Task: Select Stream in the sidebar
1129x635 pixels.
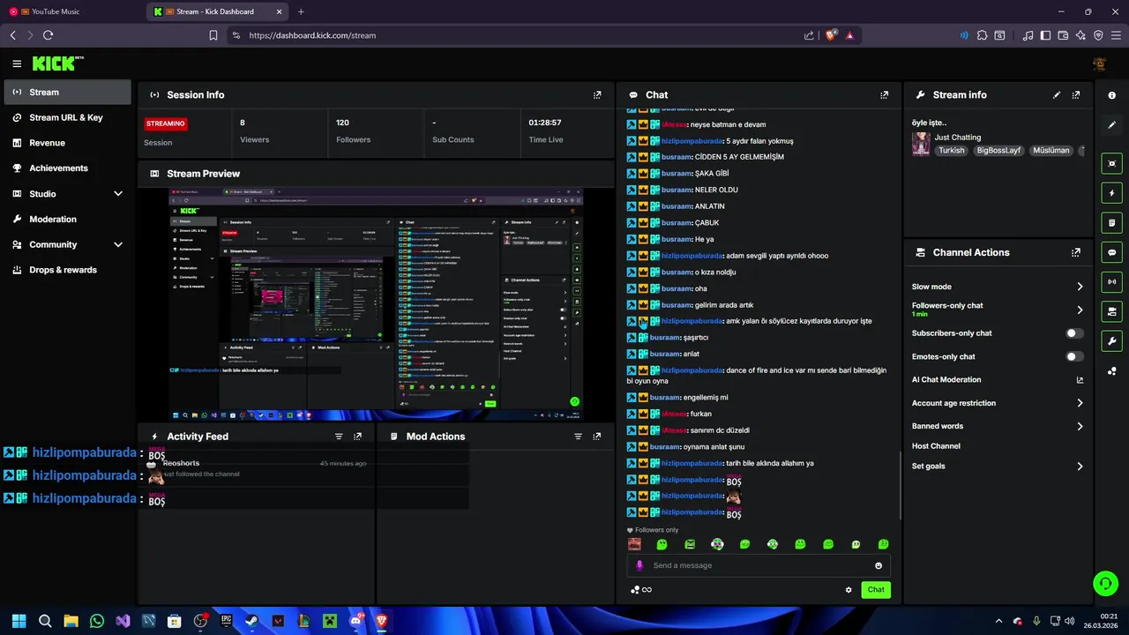Action: click(67, 92)
